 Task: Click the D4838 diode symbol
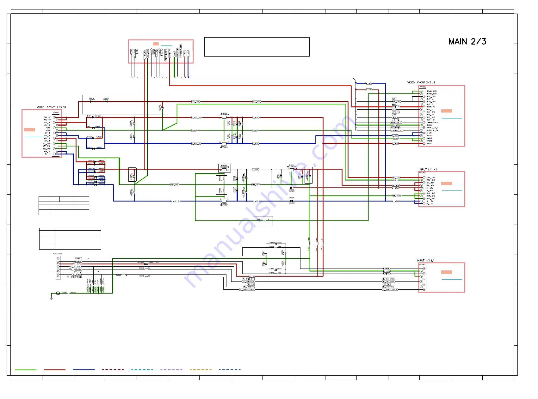coord(291,201)
